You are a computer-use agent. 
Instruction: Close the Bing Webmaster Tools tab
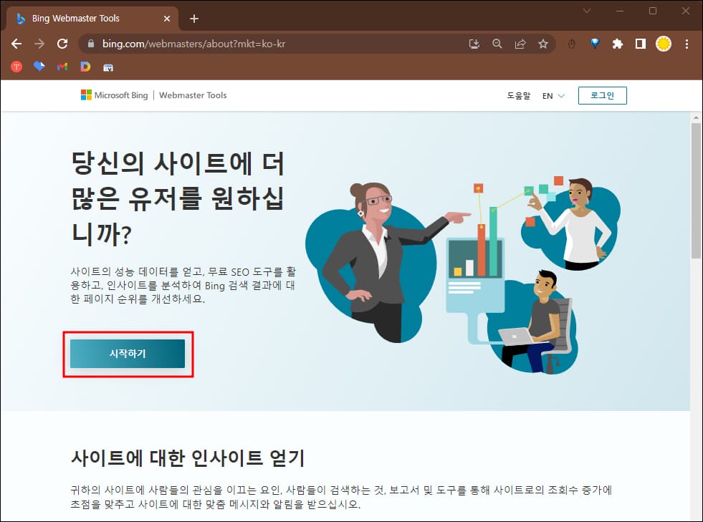pyautogui.click(x=167, y=19)
